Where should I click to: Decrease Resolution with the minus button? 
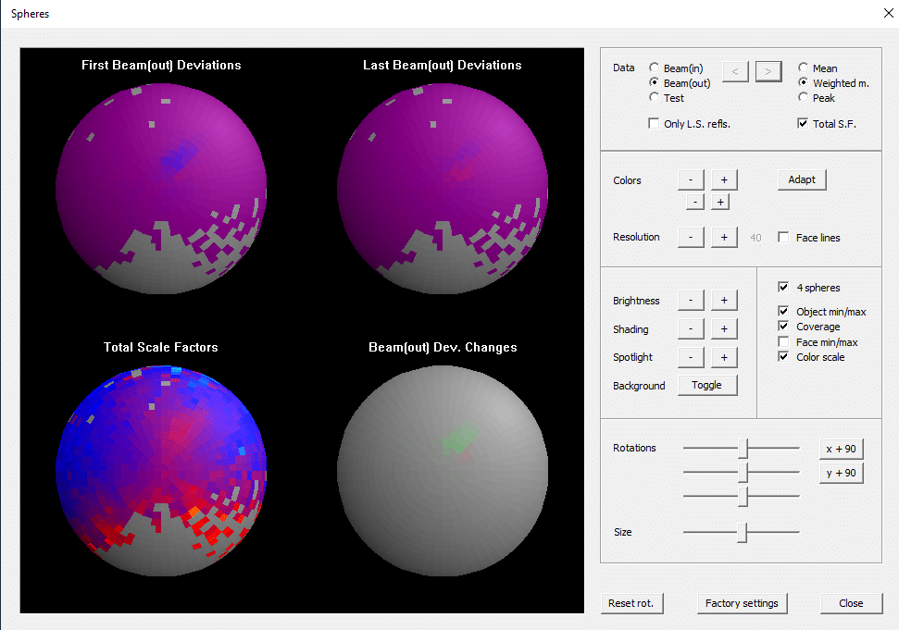pyautogui.click(x=691, y=238)
